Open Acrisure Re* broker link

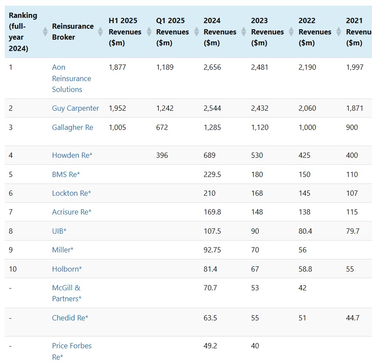(71, 212)
